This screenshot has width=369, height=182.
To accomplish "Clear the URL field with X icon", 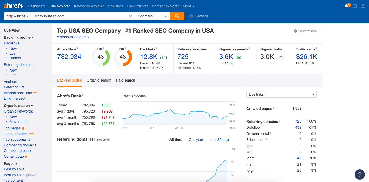I will pos(131,16).
